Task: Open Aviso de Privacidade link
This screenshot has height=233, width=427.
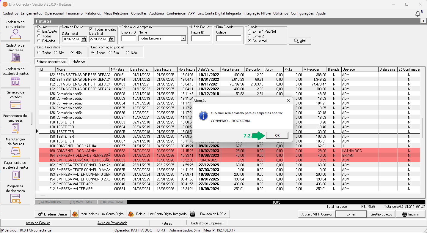Action: pos(112,223)
